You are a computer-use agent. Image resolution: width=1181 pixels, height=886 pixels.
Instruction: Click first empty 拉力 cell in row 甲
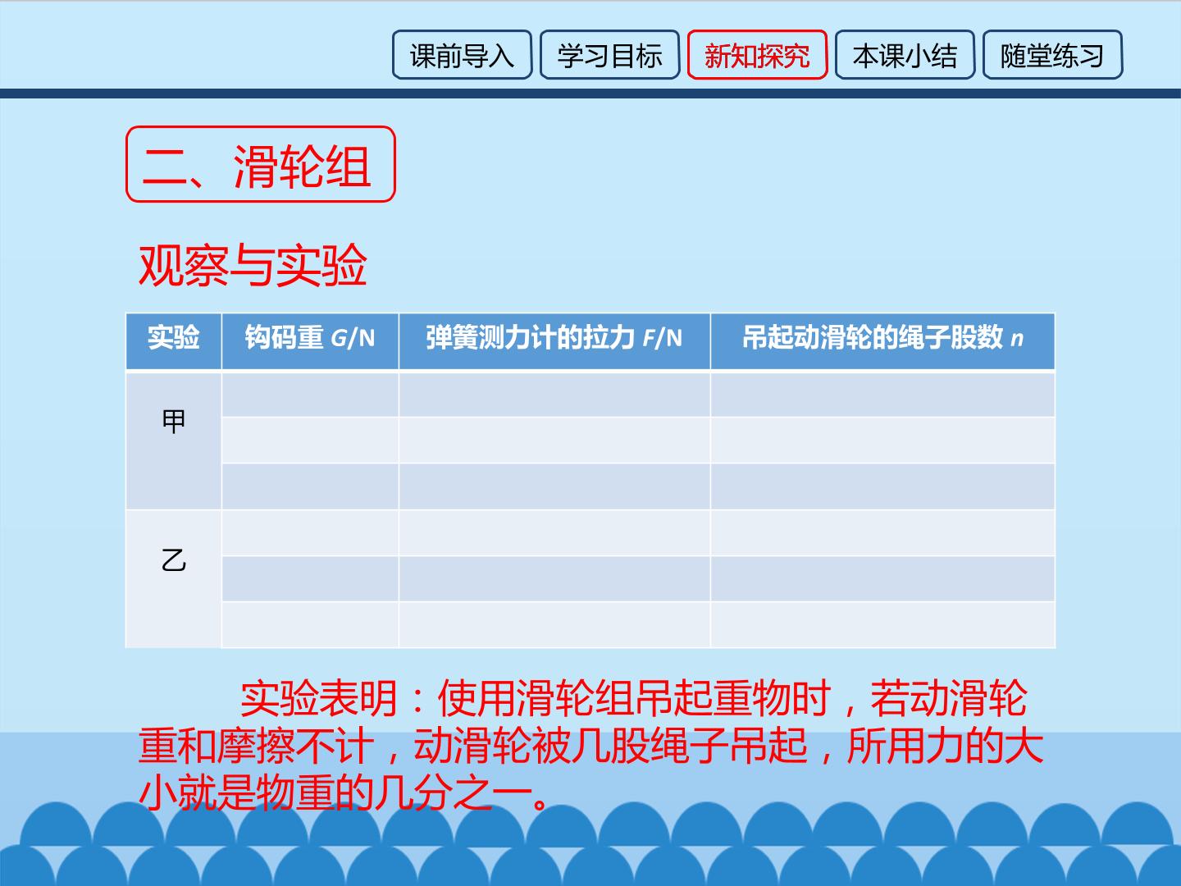[554, 394]
